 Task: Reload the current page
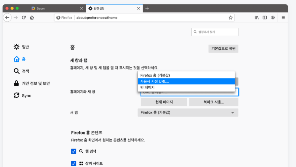tap(24, 18)
